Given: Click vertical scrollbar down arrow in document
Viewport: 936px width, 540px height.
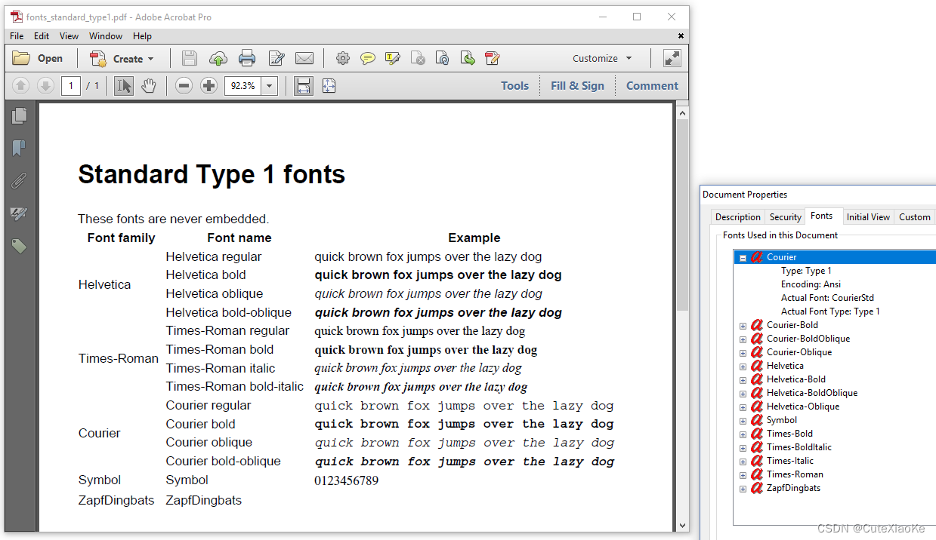Looking at the screenshot, I should click(x=683, y=525).
